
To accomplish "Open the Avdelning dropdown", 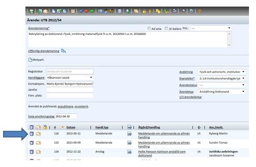I will (221, 72).
